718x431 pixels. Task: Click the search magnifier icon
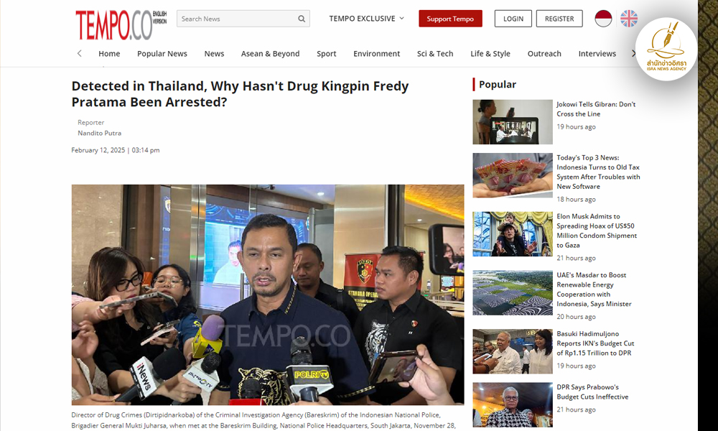pos(302,19)
